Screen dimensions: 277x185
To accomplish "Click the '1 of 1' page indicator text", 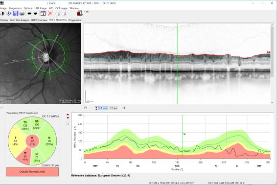I will 87,12.
